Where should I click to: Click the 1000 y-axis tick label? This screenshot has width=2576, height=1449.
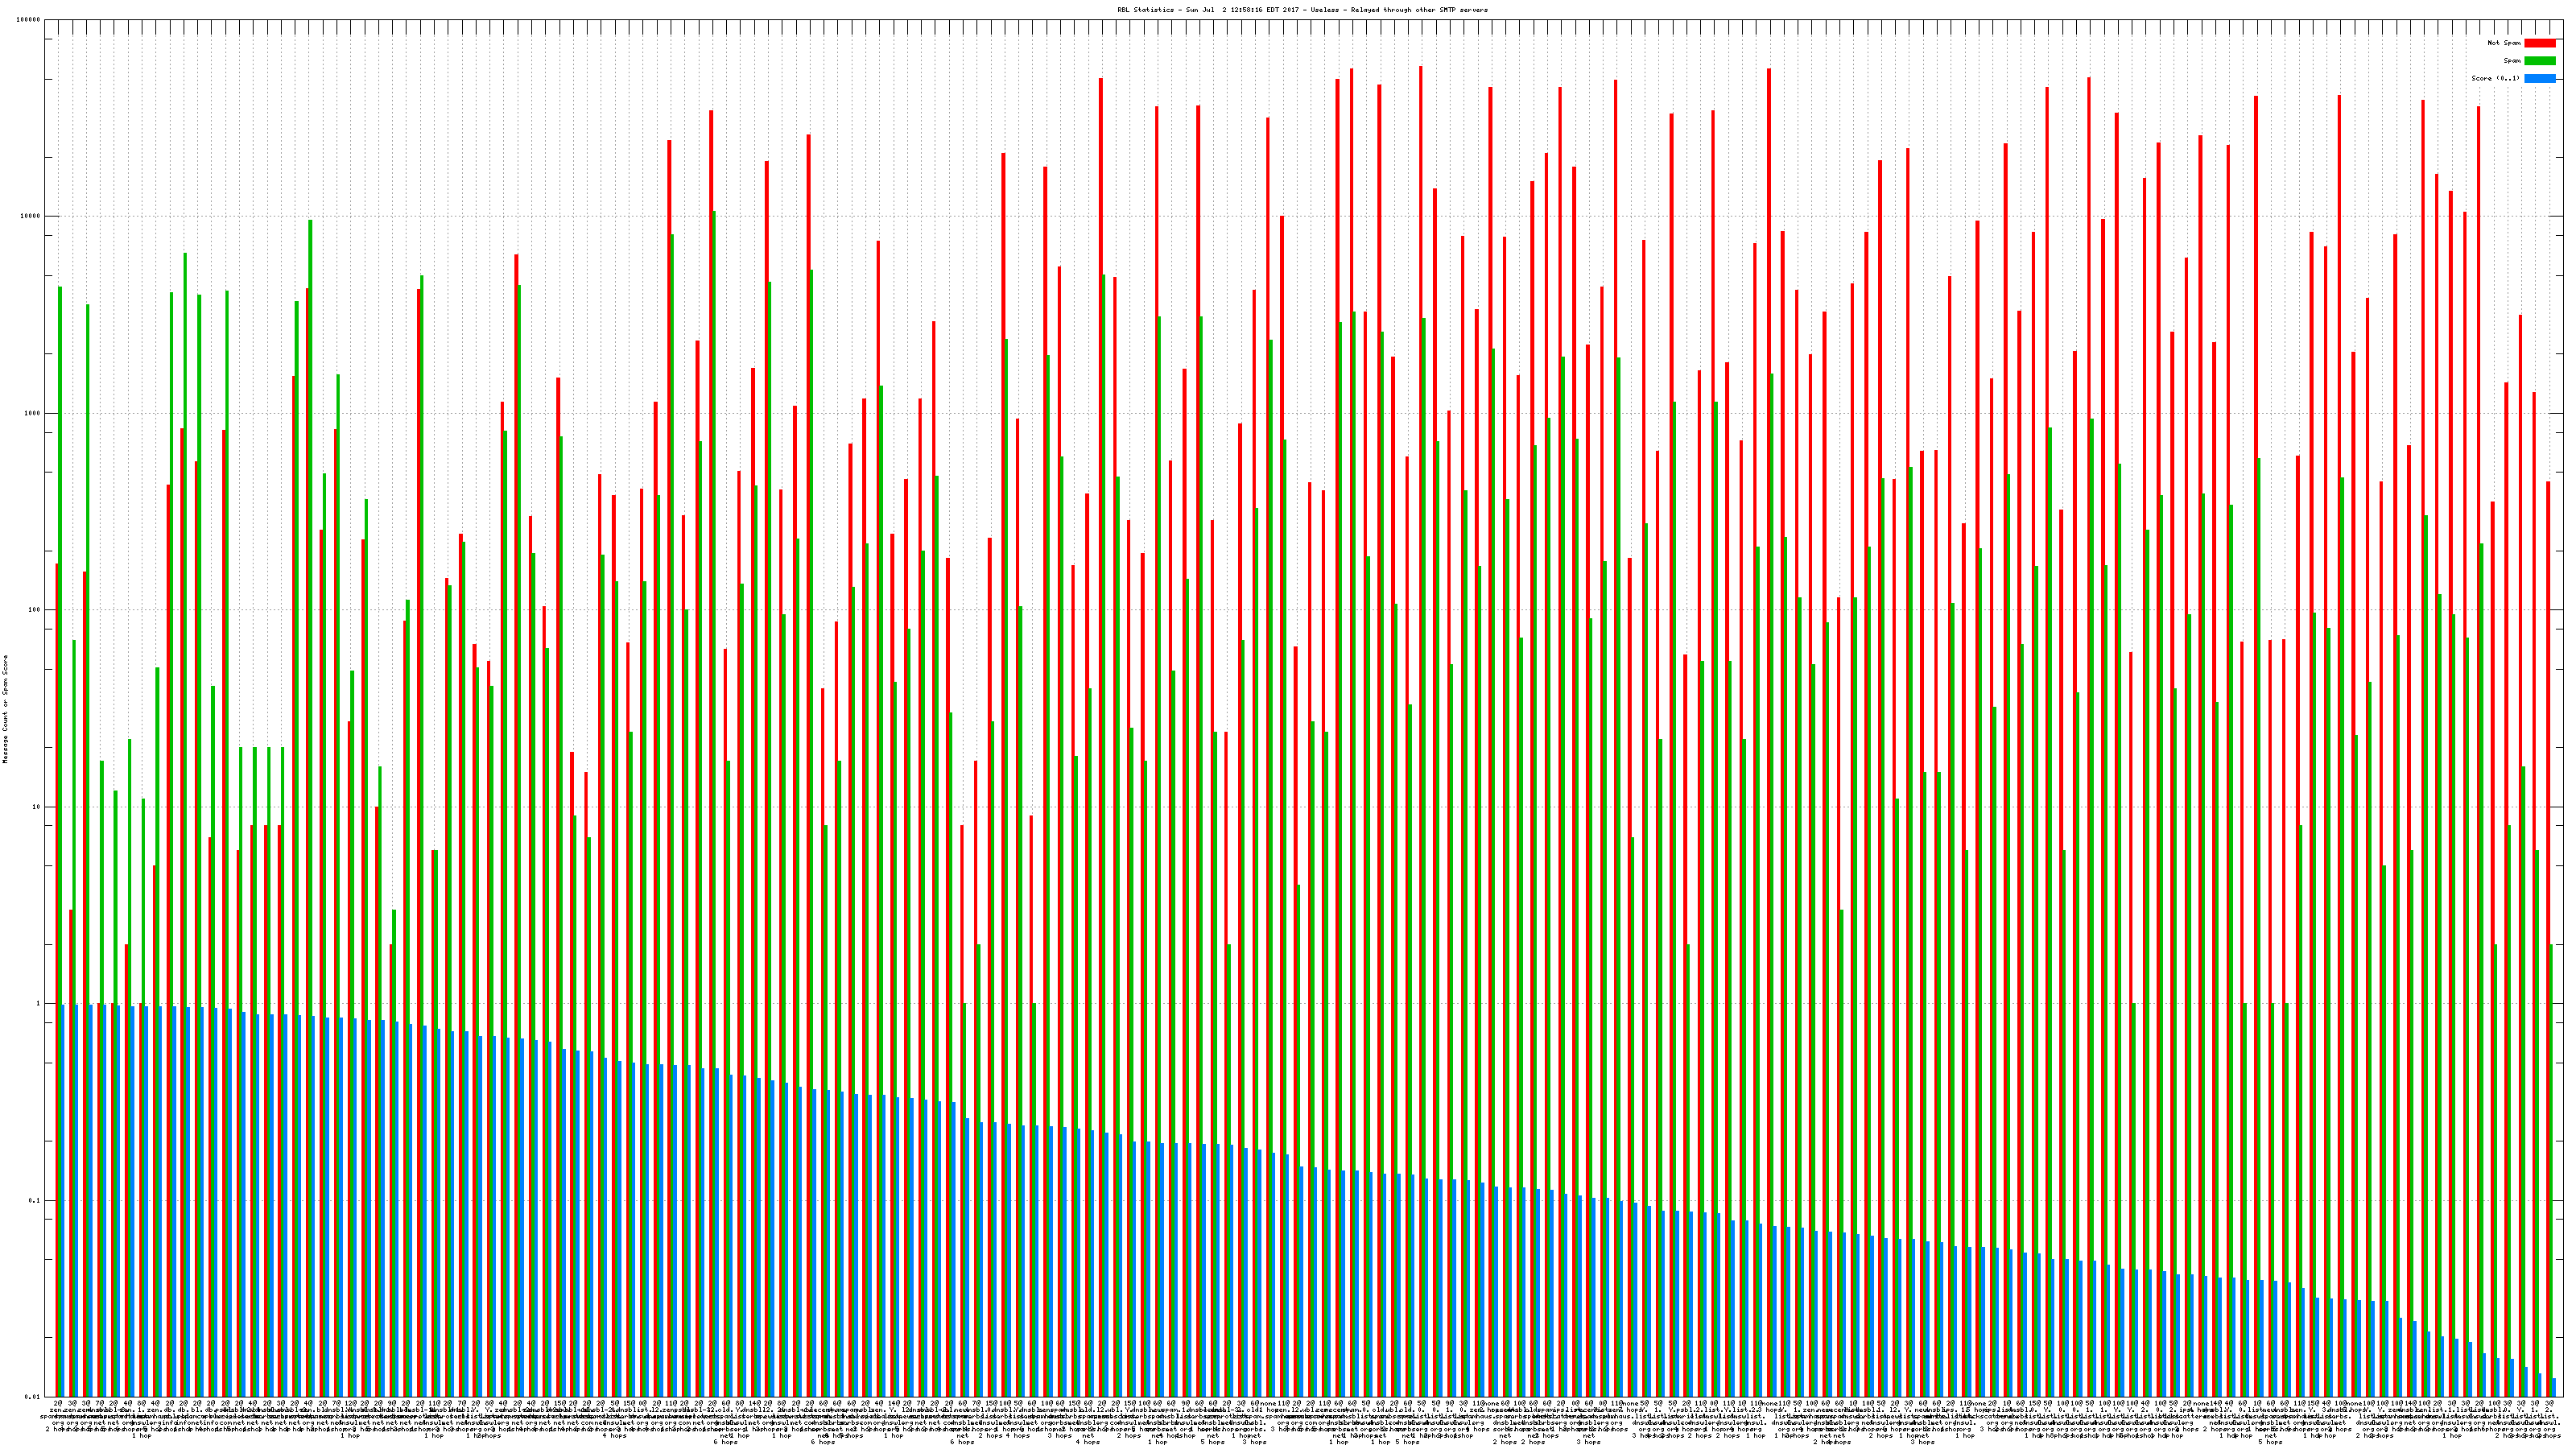[x=34, y=413]
